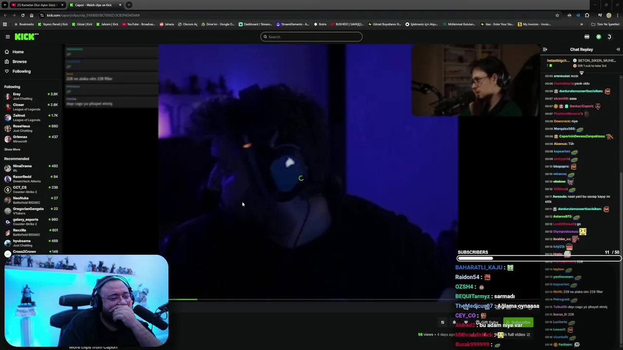Open the shop icon in Kick header
This screenshot has height=350, width=623.
pyautogui.click(x=586, y=37)
